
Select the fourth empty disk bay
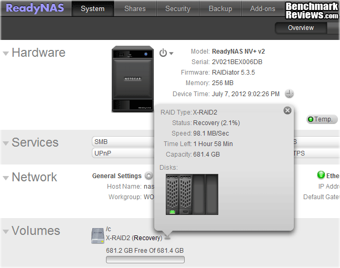[211, 194]
